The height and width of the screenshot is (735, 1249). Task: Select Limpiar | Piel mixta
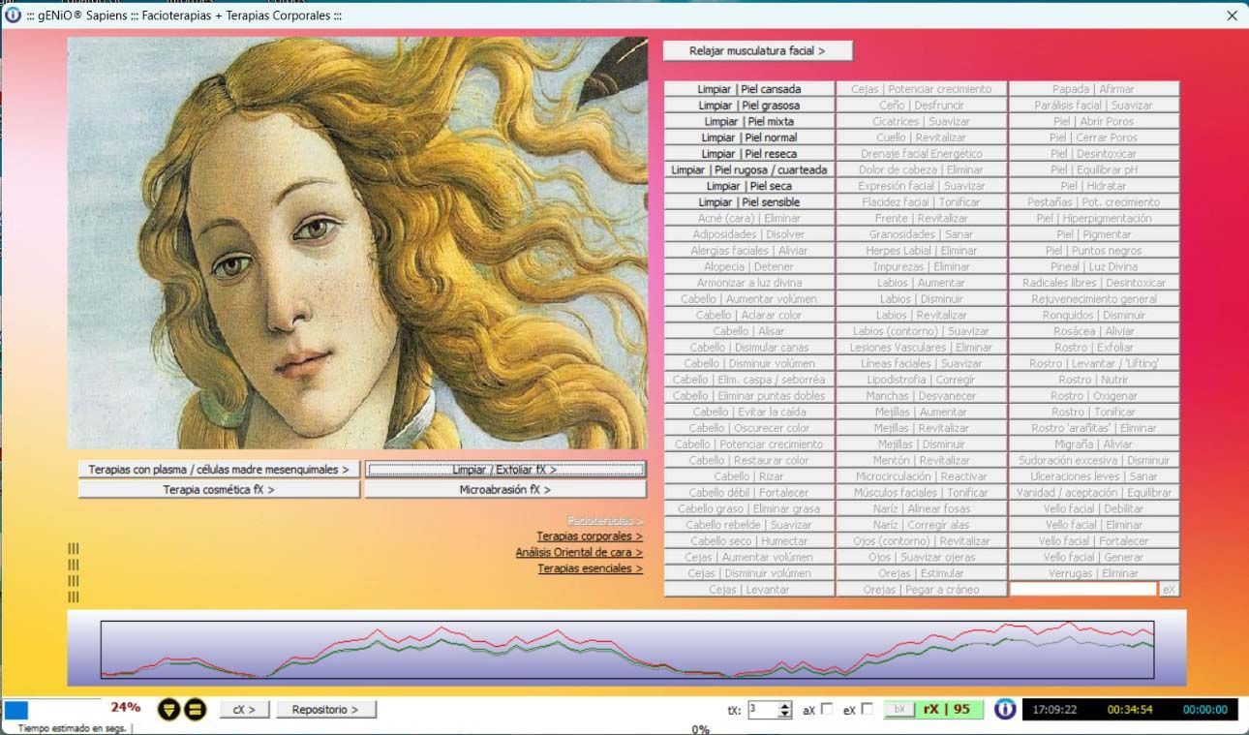tap(749, 121)
